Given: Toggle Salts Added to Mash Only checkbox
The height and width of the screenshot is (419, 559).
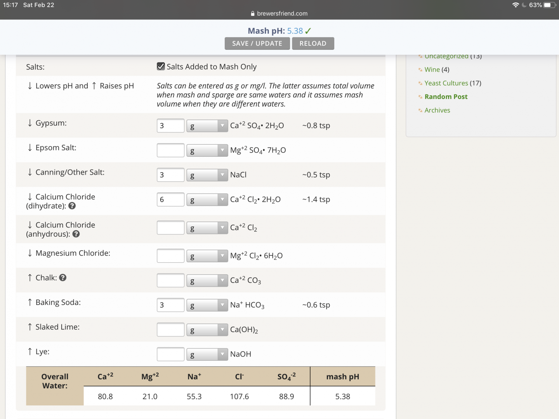Looking at the screenshot, I should 161,66.
